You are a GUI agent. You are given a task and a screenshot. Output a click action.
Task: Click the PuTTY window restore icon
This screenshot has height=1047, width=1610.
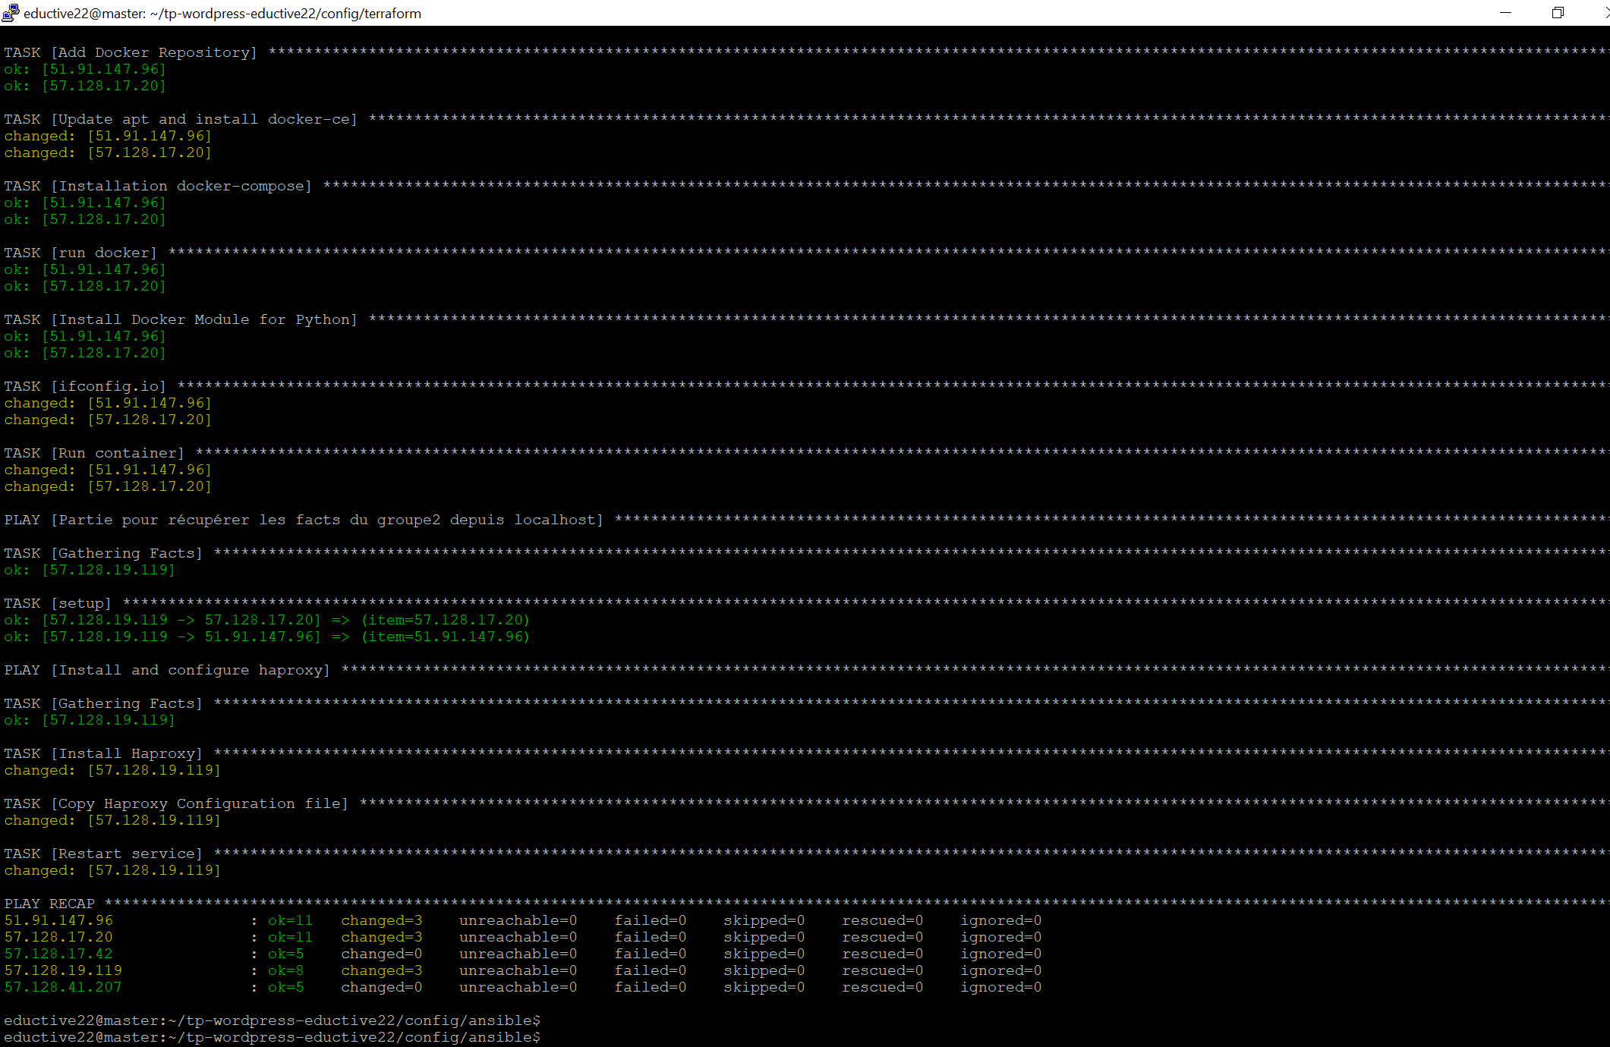click(1558, 13)
